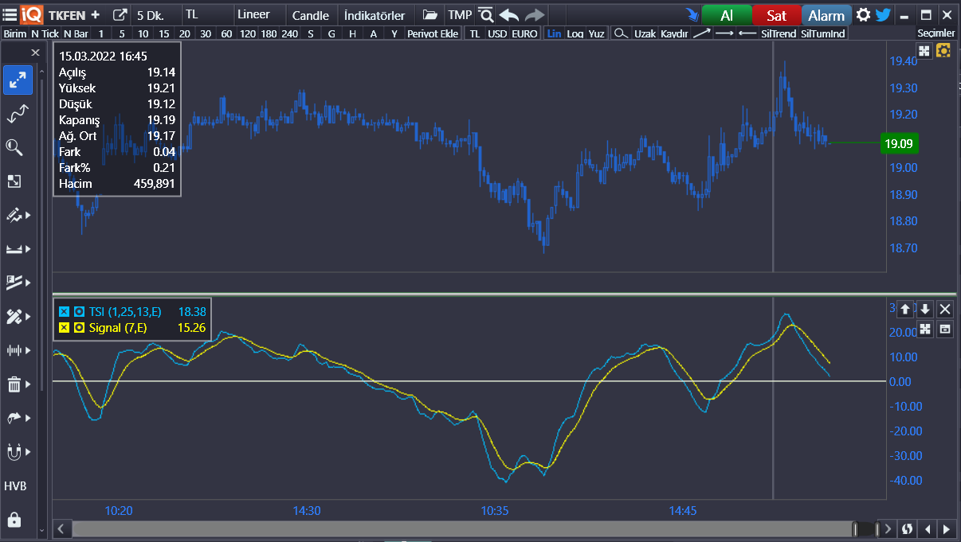
Task: Click the reset scale icon in sidebar
Action: pyautogui.click(x=14, y=181)
